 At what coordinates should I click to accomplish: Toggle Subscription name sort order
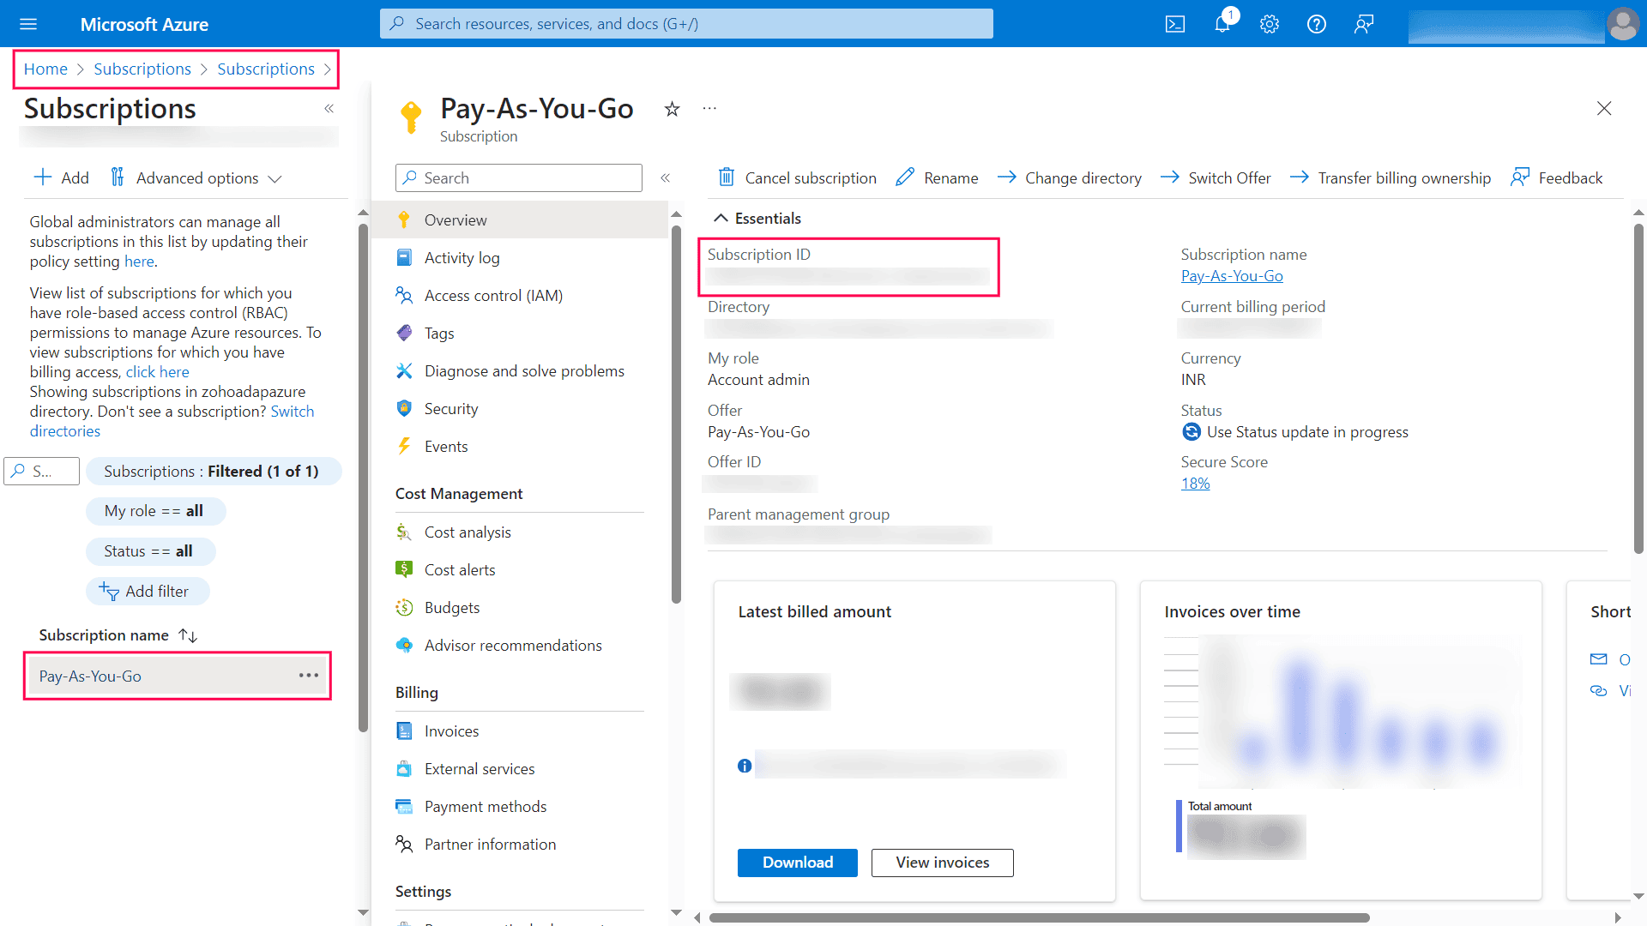pos(187,635)
